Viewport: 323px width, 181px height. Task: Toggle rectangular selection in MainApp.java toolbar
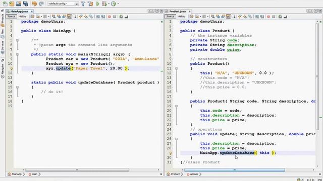pos(75,17)
